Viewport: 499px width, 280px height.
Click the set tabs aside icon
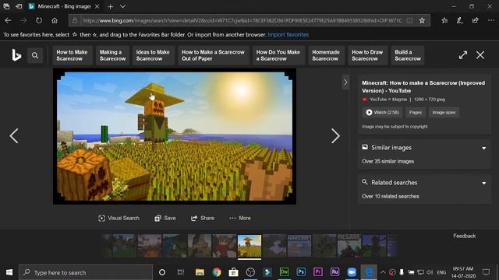click(19, 6)
